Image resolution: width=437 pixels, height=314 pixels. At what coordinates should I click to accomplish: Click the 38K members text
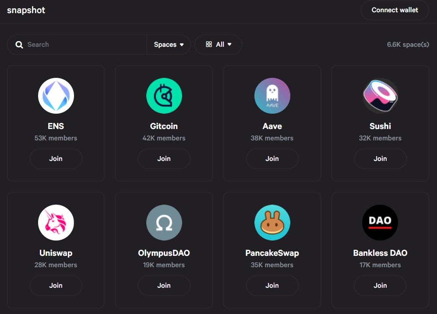click(272, 138)
